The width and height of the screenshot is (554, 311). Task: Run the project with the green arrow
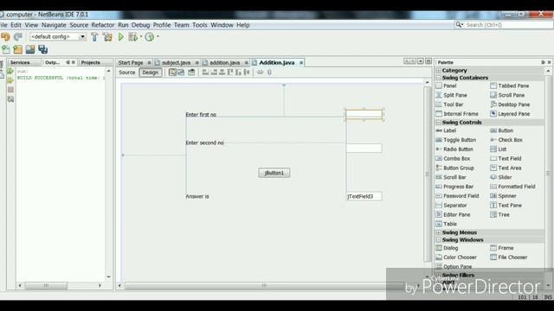point(121,36)
